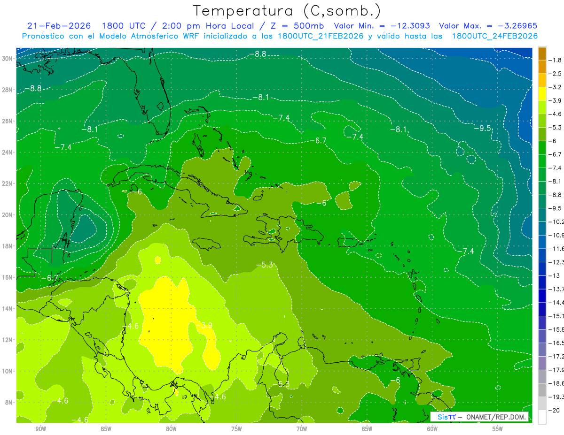Click the "-11.6" value on the color scale
The height and width of the screenshot is (435, 564).
[x=556, y=249]
